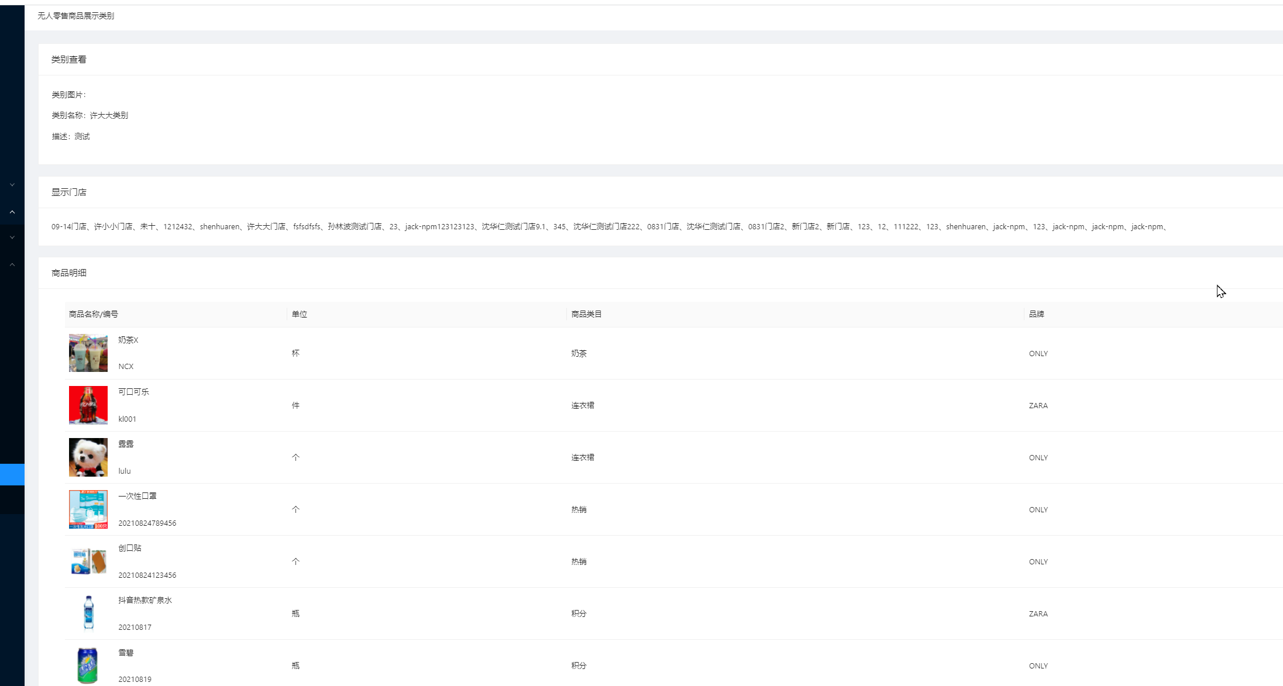Expand the second down-chevron in sidebar
The height and width of the screenshot is (686, 1283).
click(x=12, y=237)
